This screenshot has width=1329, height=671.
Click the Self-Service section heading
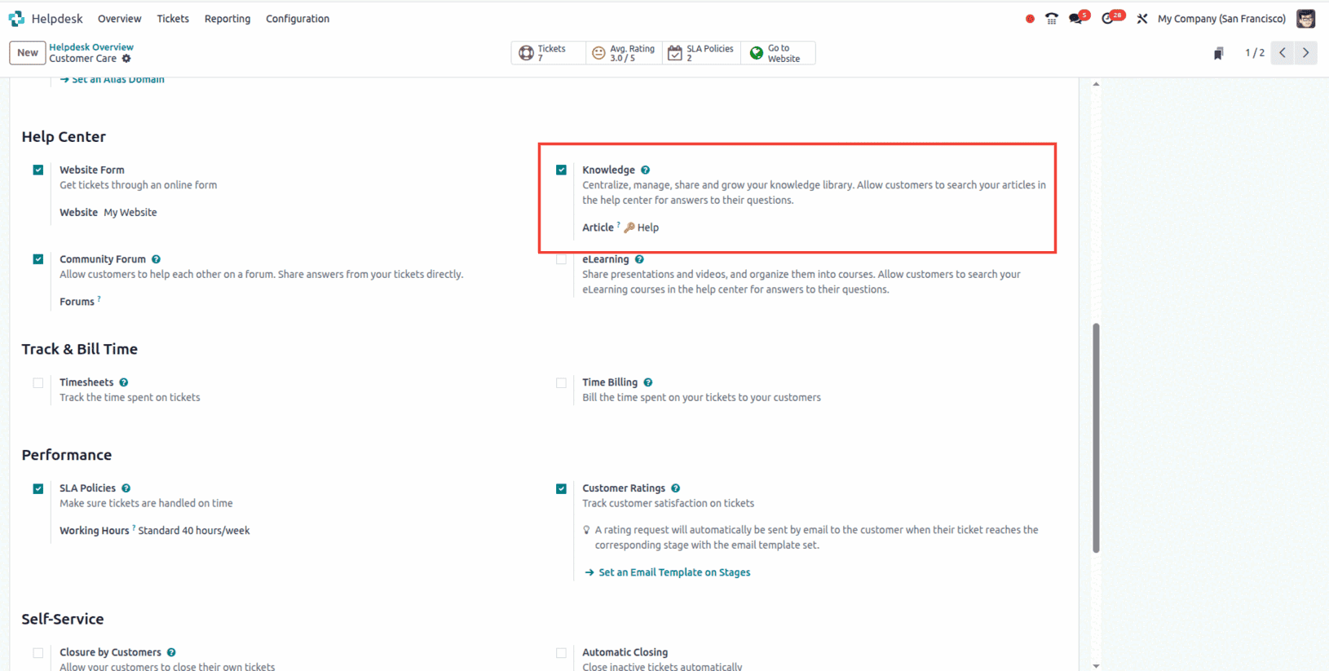pyautogui.click(x=63, y=619)
